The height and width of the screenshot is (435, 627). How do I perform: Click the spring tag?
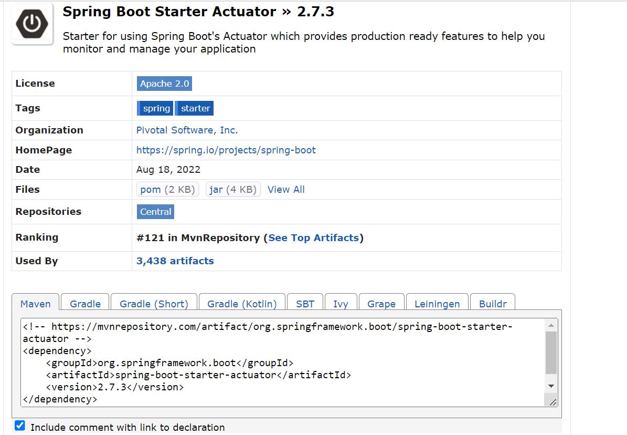tap(155, 108)
